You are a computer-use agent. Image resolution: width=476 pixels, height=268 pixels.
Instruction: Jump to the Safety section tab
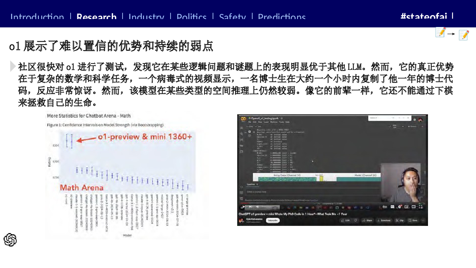232,17
